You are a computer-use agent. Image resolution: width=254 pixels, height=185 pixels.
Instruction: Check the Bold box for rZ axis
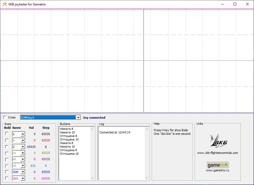[7, 166]
